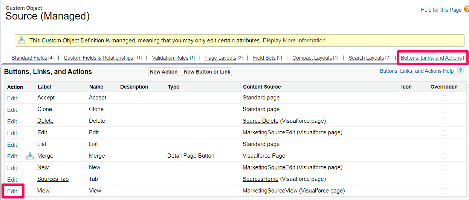
Task: Open Buttons, Links, and Actions section link
Action: coord(431,58)
